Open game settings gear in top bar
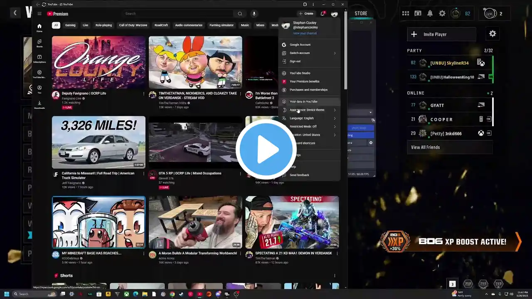The height and width of the screenshot is (299, 532). pos(442,14)
